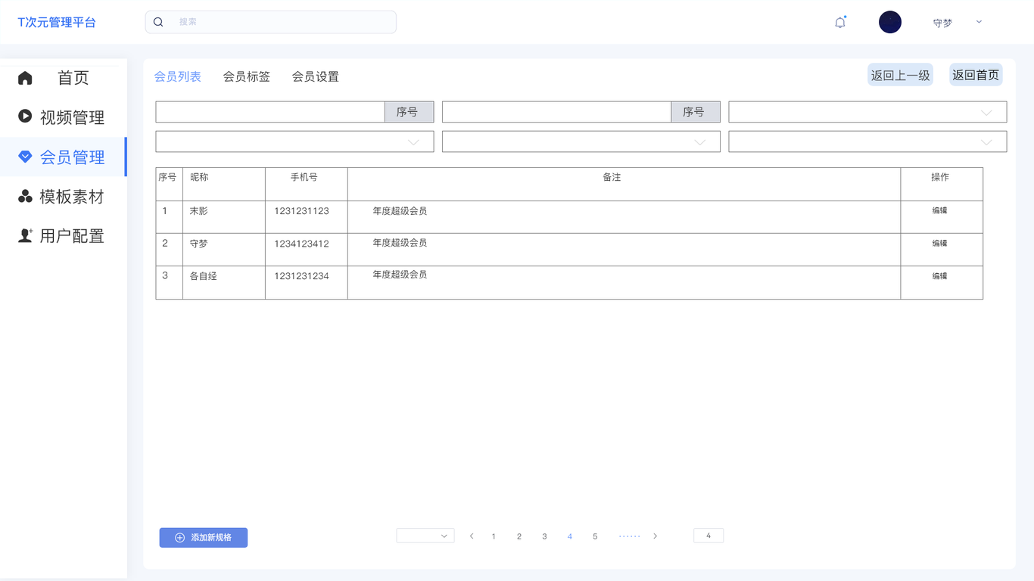This screenshot has height=581, width=1034.
Task: Focus the jump-to-page input box
Action: click(x=709, y=536)
